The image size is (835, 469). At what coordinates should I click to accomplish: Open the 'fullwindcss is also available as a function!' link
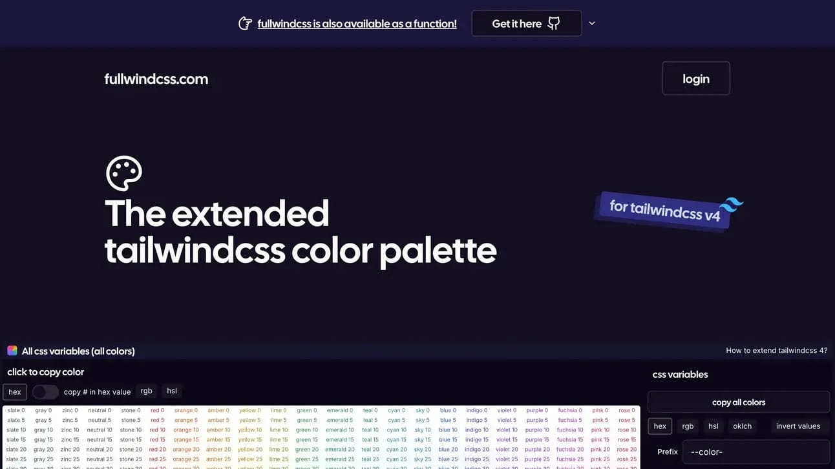[x=357, y=24]
